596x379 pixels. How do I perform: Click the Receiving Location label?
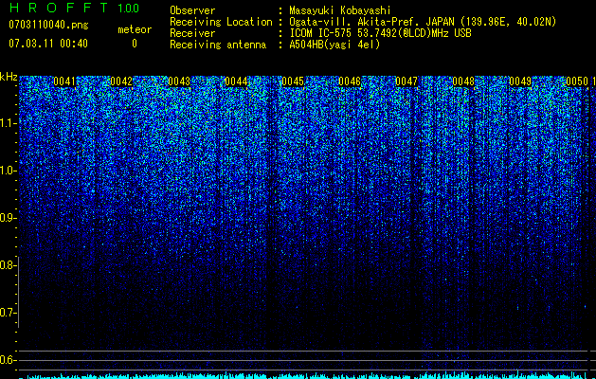coord(221,22)
